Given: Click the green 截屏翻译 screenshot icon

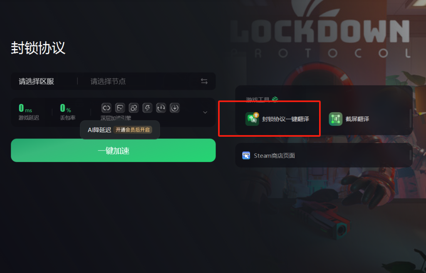Looking at the screenshot, I should (x=336, y=119).
